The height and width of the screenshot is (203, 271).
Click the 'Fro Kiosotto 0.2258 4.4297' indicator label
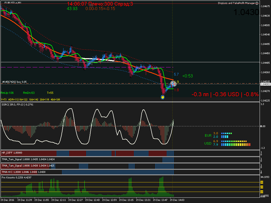click(16, 177)
